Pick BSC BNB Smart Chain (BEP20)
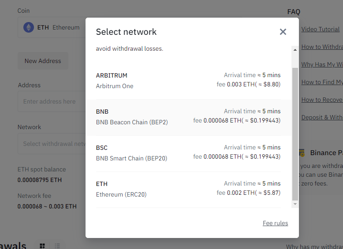Screen dimensions: 343x249 pyautogui.click(x=188, y=153)
